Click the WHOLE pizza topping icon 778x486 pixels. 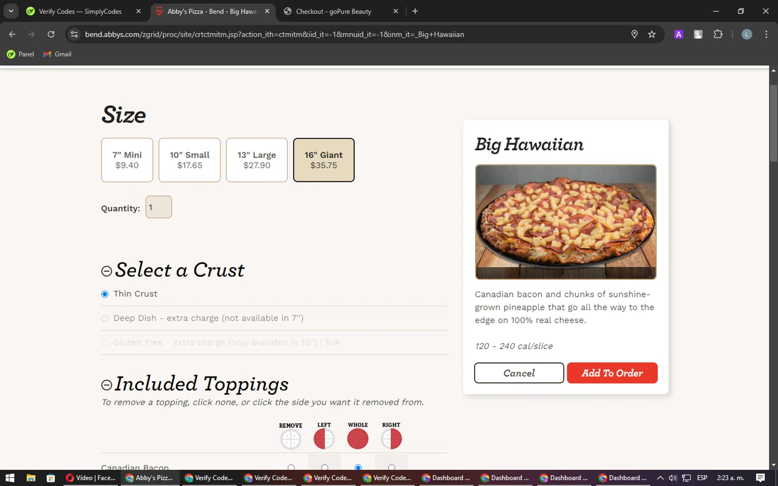click(358, 439)
